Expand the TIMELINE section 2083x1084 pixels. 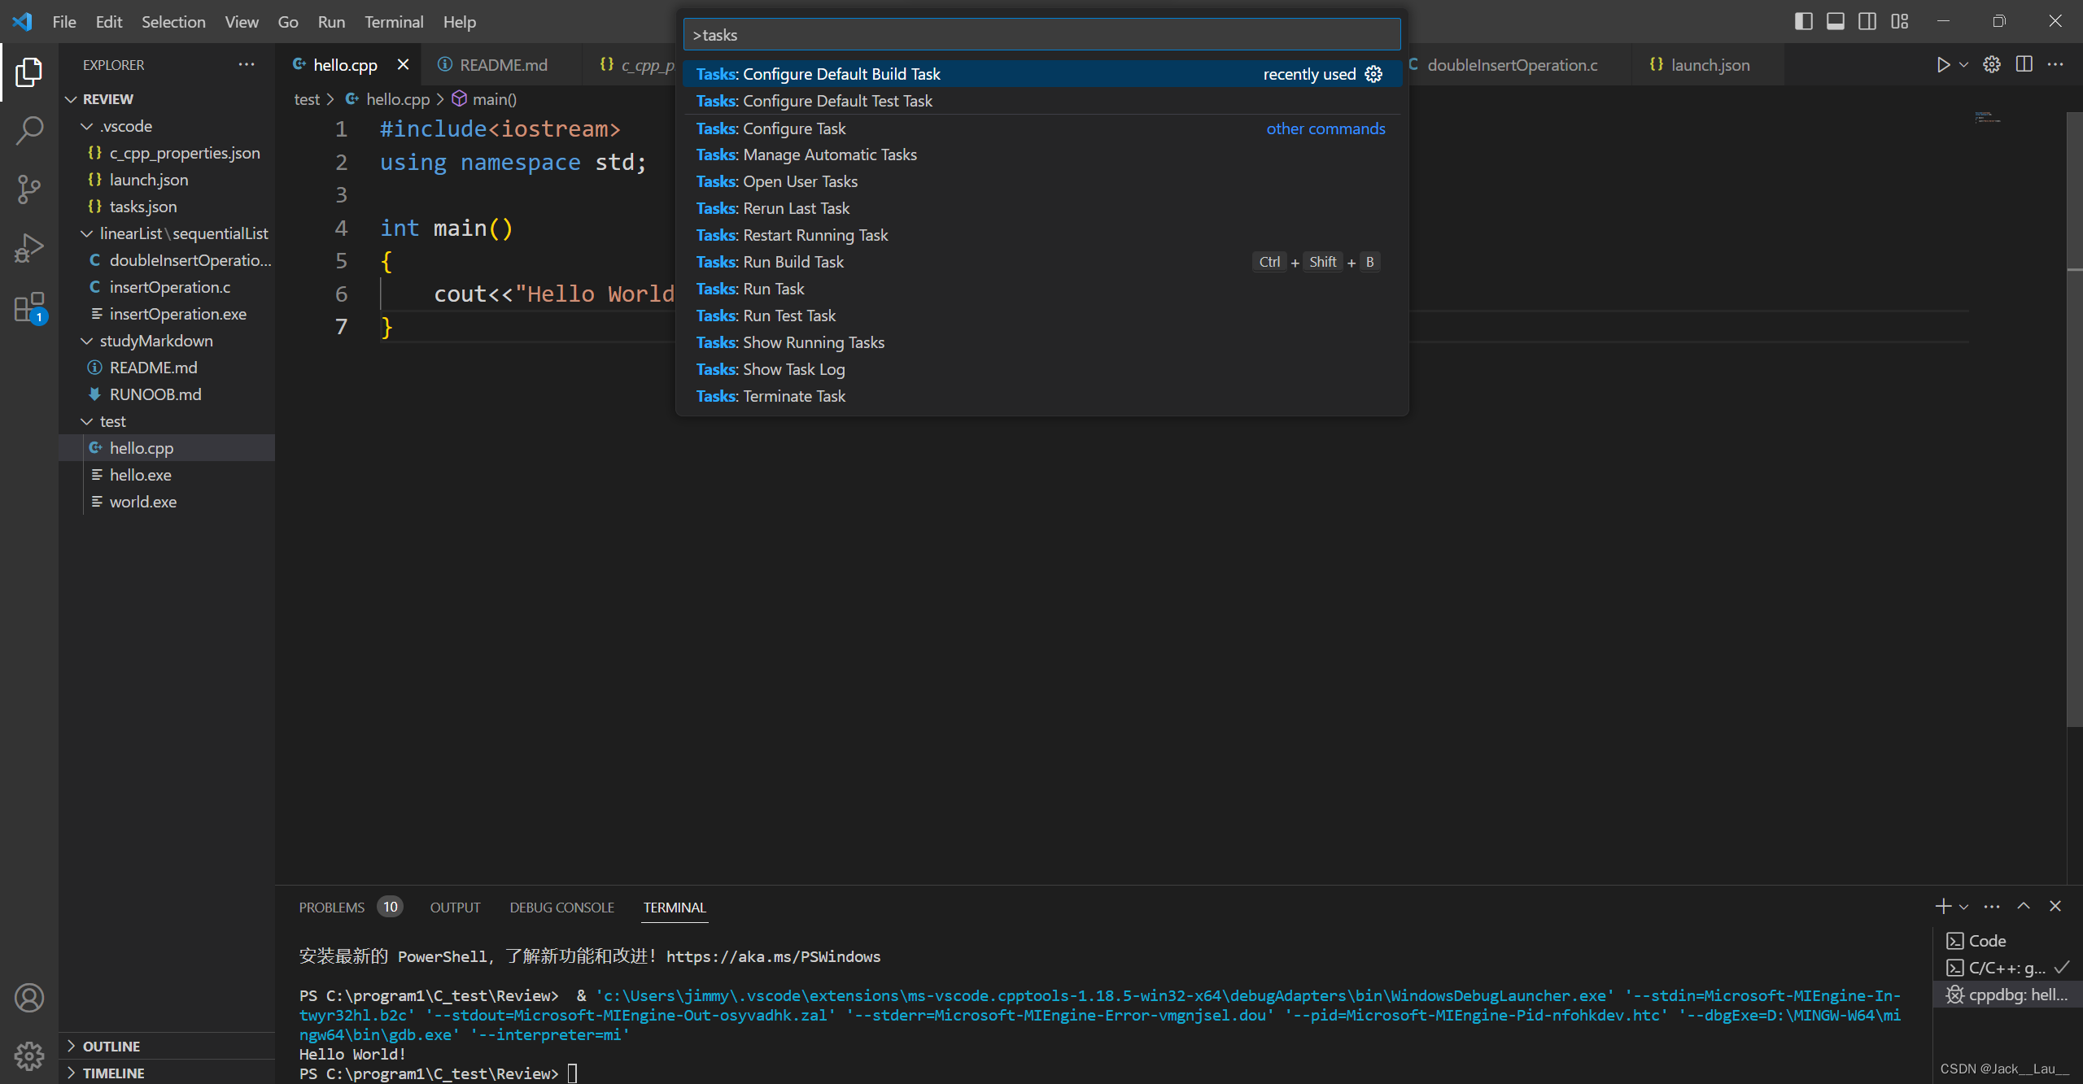pos(166,1073)
